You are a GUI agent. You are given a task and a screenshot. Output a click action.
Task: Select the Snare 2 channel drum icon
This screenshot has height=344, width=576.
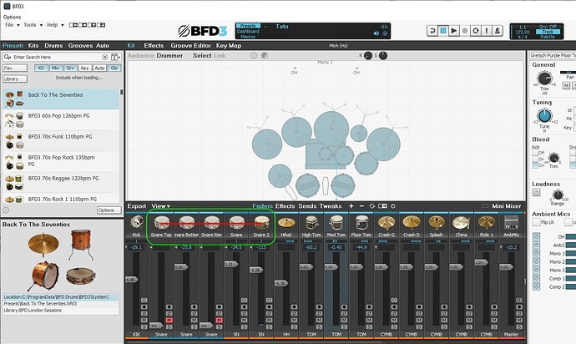261,223
